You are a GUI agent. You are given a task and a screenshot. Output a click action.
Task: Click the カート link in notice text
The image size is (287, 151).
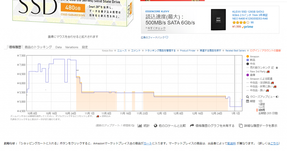(x=148, y=143)
